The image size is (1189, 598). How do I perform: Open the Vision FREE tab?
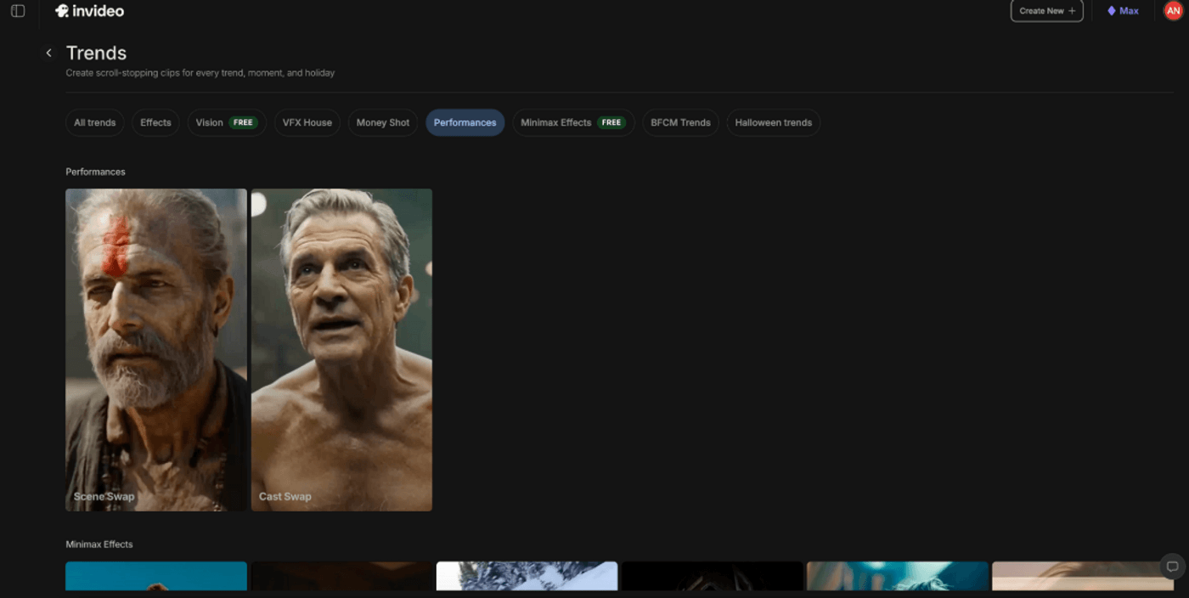pyautogui.click(x=226, y=122)
